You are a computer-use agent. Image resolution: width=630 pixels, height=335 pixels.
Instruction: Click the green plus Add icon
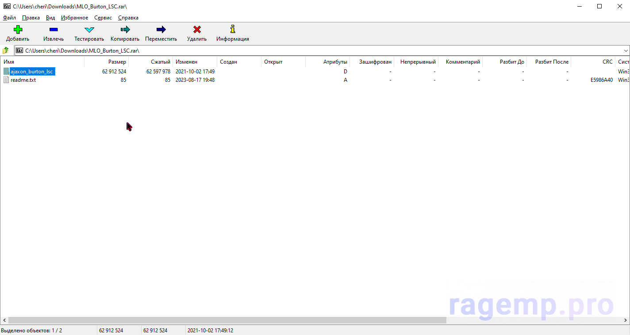pos(18,30)
